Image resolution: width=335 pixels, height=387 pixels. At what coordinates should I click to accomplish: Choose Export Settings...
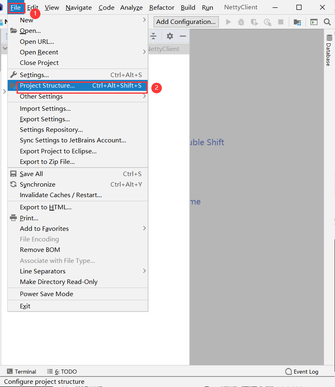tap(78, 119)
